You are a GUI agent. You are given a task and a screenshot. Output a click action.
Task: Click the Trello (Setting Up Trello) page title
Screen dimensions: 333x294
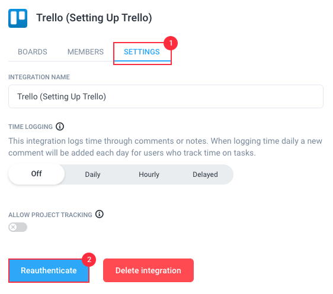pos(94,18)
